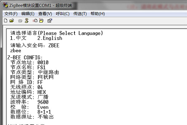
Task: Click the grayed-out Call phone icon
Action: coord(20,21)
